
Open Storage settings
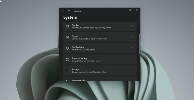[100, 71]
